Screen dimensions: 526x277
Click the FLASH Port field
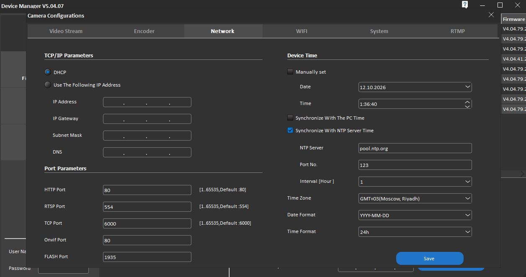pyautogui.click(x=147, y=257)
